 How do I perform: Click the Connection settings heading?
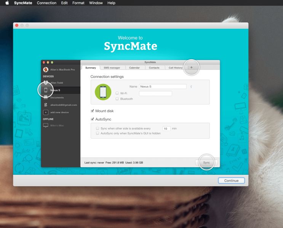[x=107, y=77]
